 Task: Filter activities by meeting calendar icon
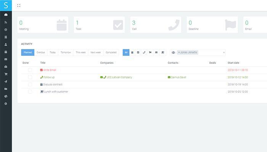[132, 52]
